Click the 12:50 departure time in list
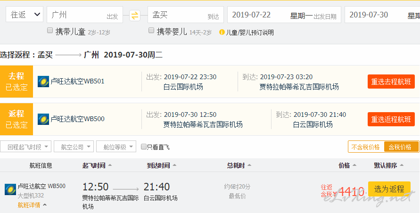420x213 pixels. (95, 187)
